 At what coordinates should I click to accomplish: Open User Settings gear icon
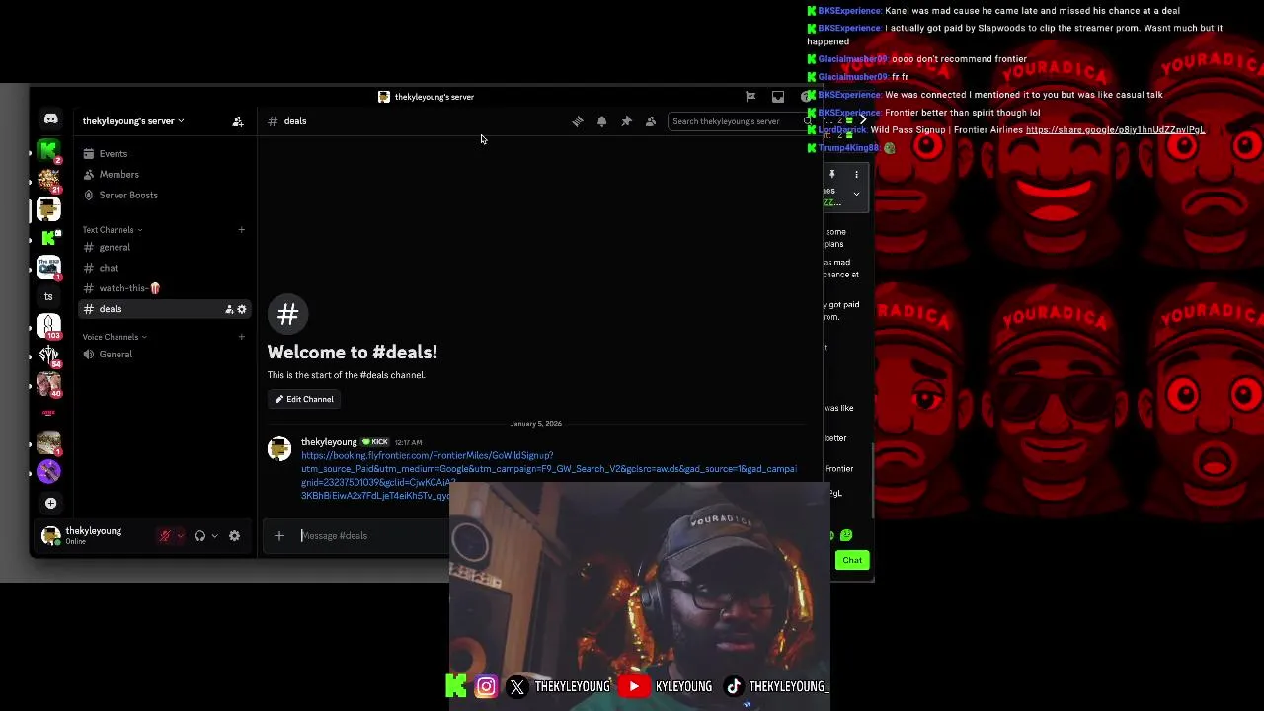click(234, 536)
